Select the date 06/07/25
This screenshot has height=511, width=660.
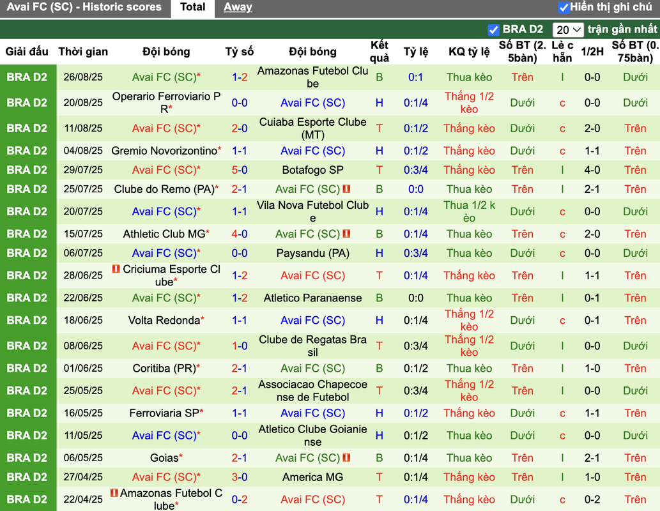coord(83,253)
